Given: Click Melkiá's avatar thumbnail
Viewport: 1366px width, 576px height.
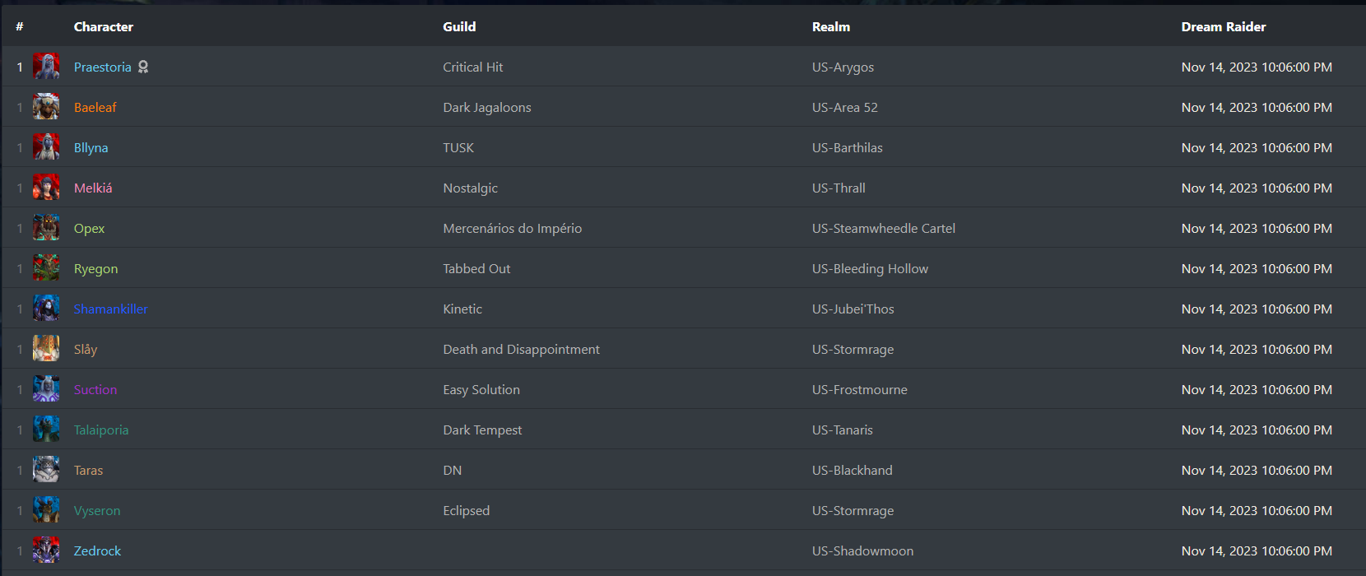Looking at the screenshot, I should point(46,188).
